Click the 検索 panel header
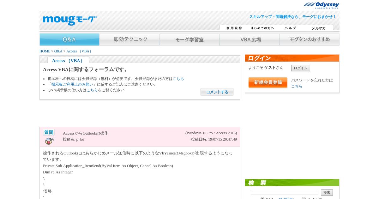The image size is (379, 199). 292,183
